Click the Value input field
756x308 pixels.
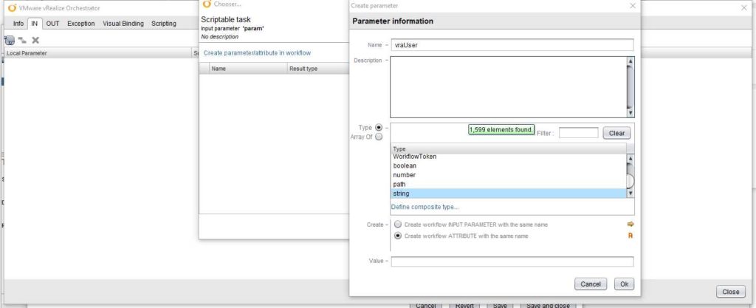pyautogui.click(x=512, y=261)
